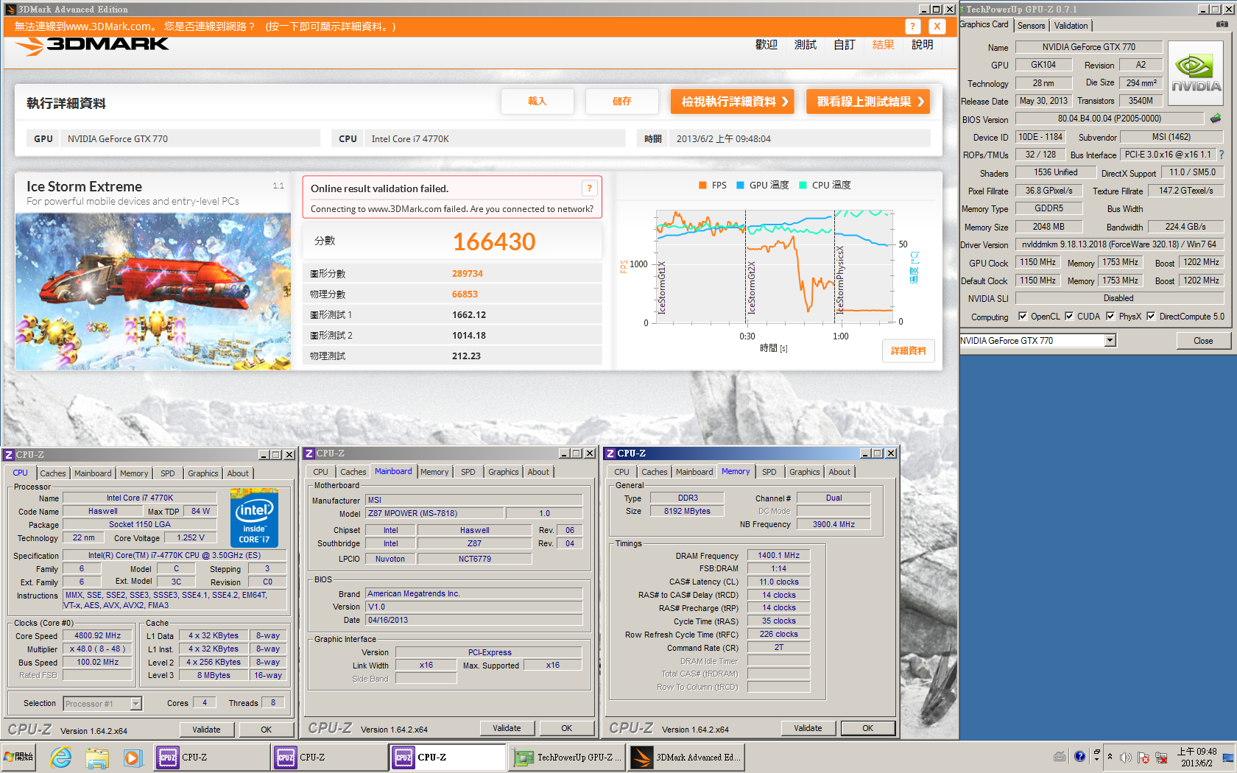The image size is (1237, 773).
Task: Dismiss the orange 3DMark connection notification
Action: coord(937,27)
